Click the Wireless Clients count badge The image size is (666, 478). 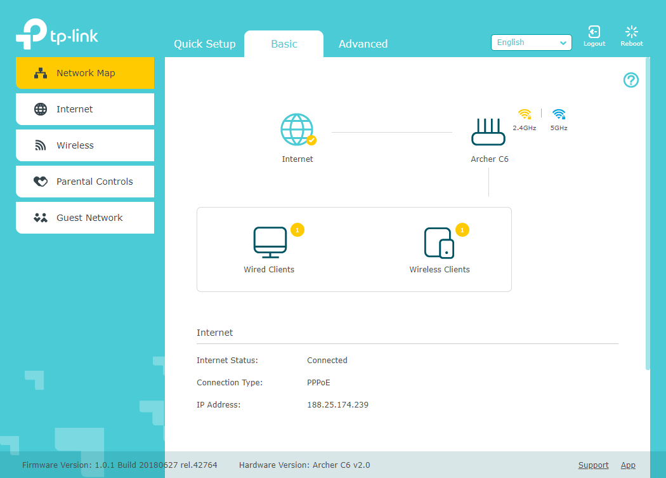point(462,230)
